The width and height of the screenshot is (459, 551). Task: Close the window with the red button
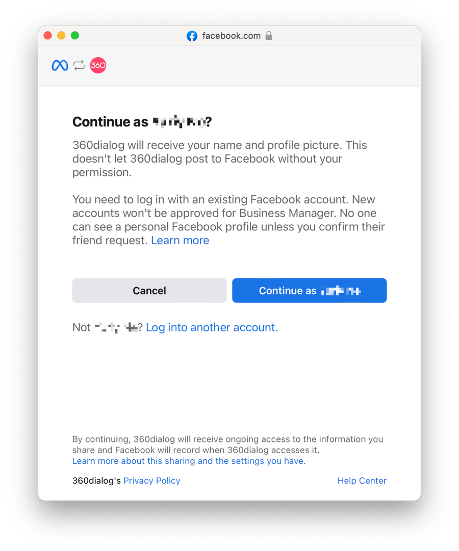48,36
